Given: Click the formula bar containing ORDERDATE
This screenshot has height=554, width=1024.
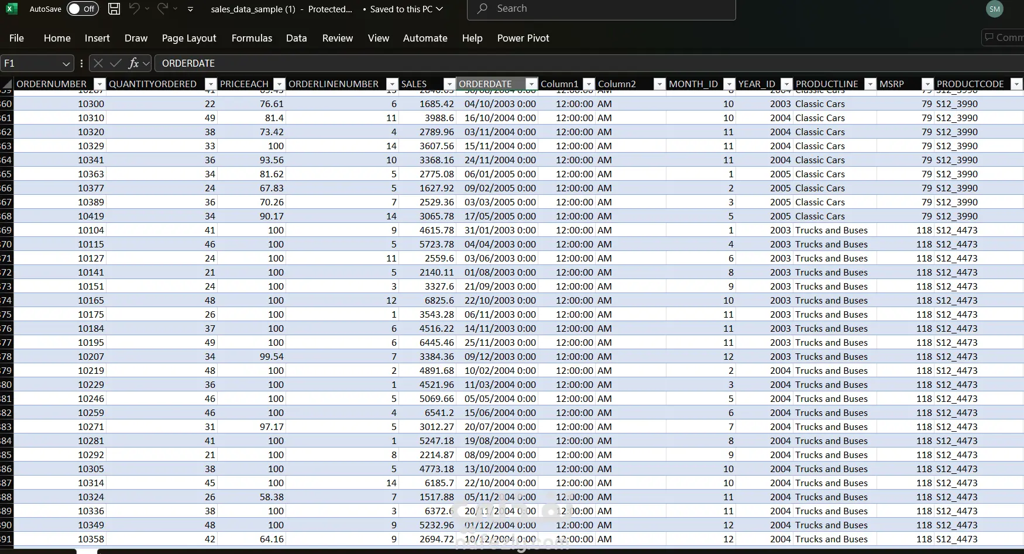Looking at the screenshot, I should [589, 63].
